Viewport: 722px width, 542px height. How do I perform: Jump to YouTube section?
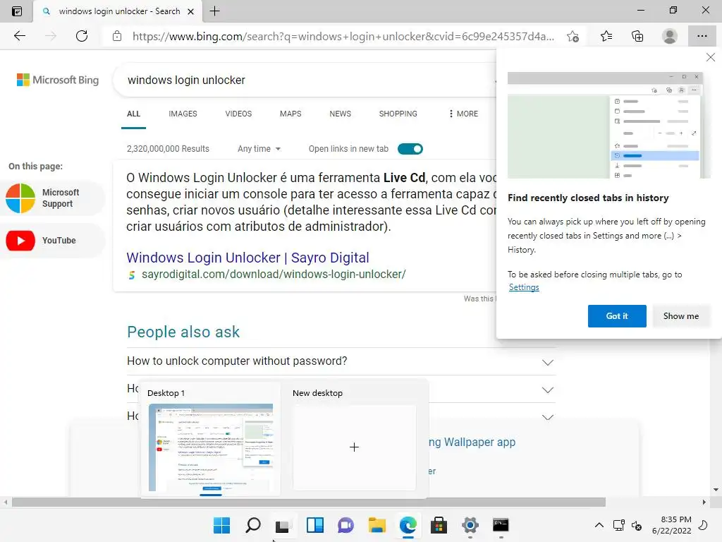click(53, 241)
